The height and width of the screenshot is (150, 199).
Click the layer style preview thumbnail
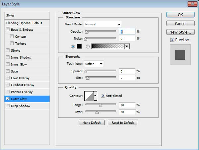tap(180, 55)
